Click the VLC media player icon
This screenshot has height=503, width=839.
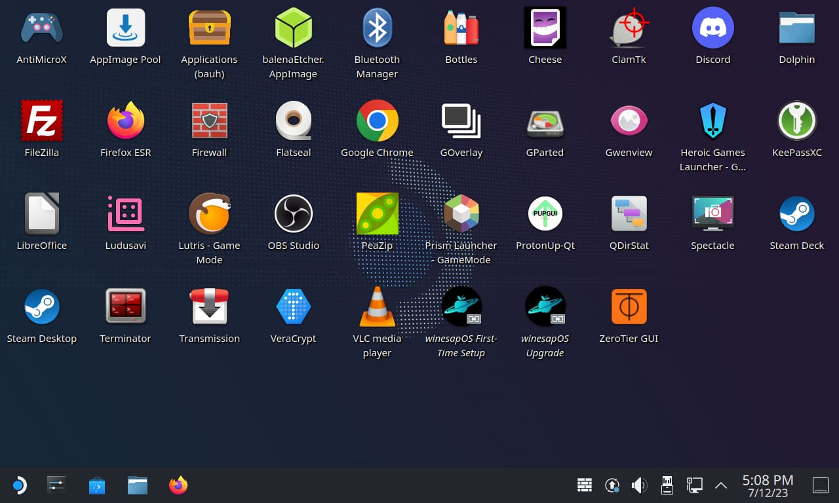click(x=377, y=307)
